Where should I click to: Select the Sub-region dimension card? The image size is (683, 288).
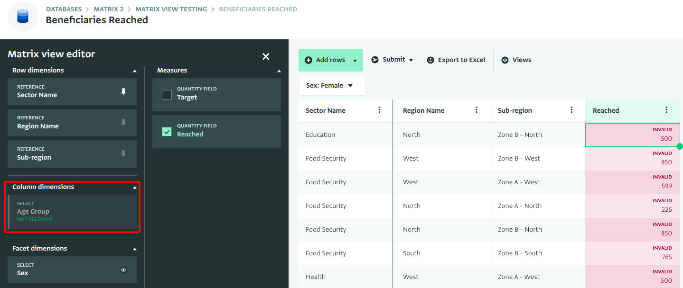click(x=72, y=154)
